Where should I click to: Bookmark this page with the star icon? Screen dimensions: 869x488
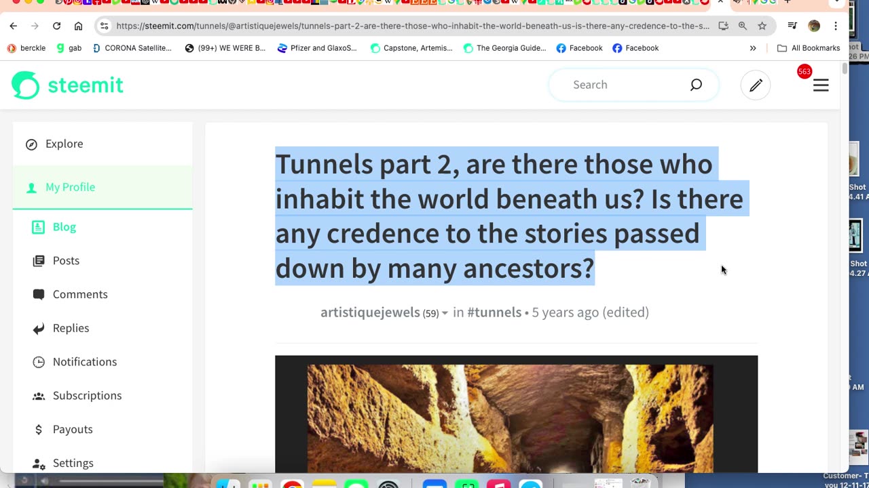coord(762,26)
